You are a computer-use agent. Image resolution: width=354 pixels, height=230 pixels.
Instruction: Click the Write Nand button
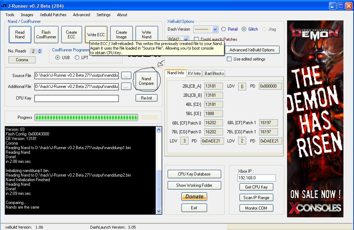coord(147,34)
